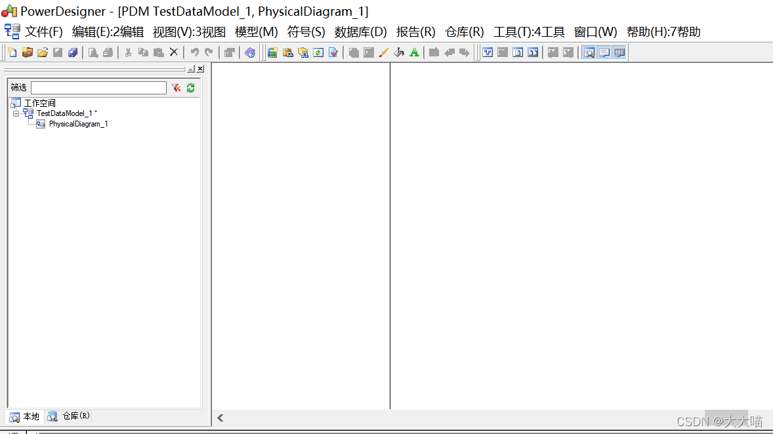Click the Paste toolbar icon
773x434 pixels.
click(x=159, y=52)
